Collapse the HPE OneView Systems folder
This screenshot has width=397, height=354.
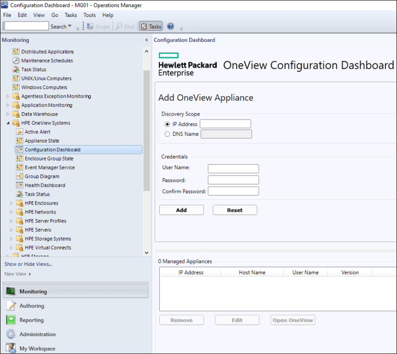point(8,123)
